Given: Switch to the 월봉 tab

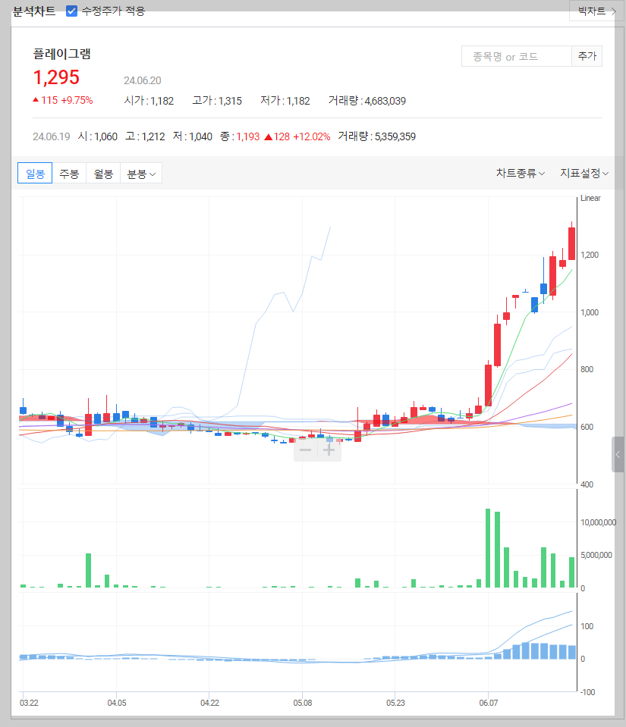Looking at the screenshot, I should click(x=103, y=173).
